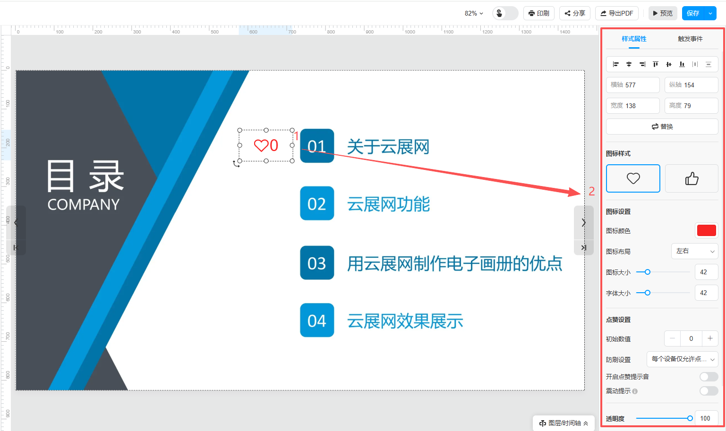Toggle the hand mode switch in top toolbar

click(505, 13)
